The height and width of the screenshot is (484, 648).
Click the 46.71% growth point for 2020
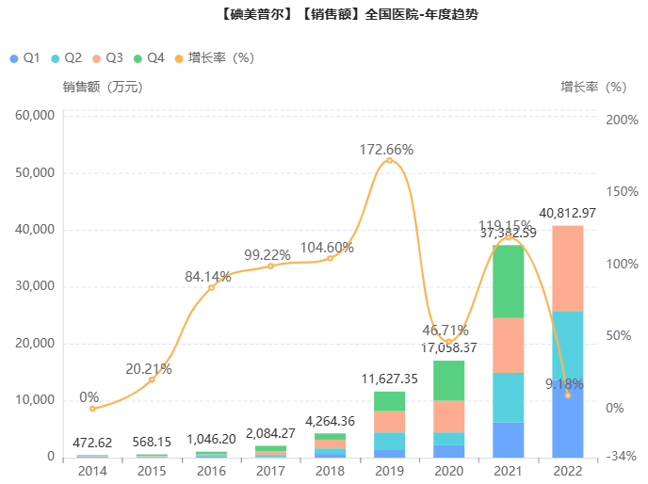(x=449, y=342)
